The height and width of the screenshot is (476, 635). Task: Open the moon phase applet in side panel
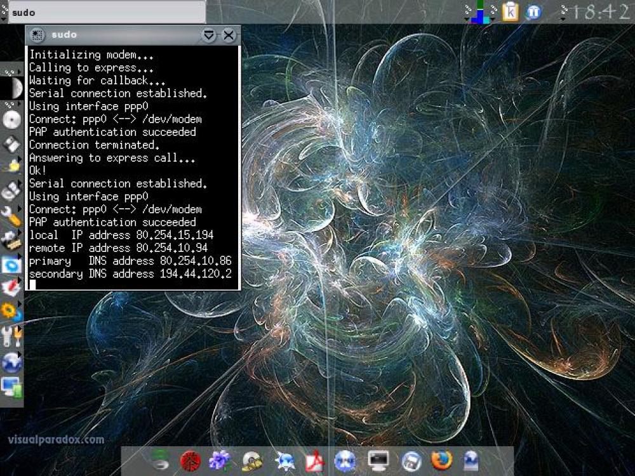(x=12, y=88)
